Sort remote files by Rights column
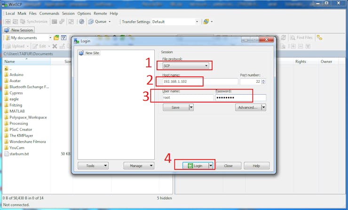Screen dimensions: 348x210 301,62
